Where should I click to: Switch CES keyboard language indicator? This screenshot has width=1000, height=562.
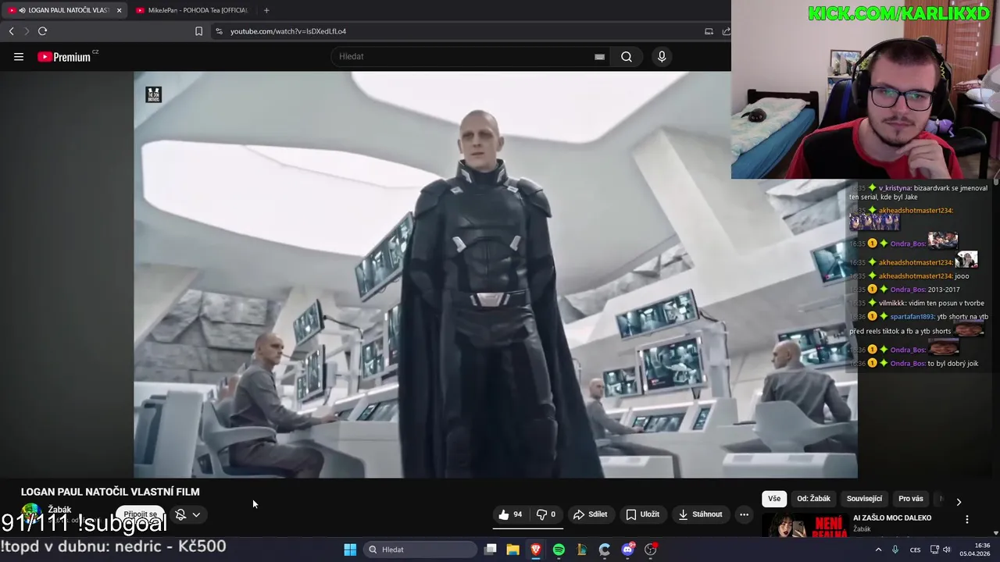tap(915, 550)
